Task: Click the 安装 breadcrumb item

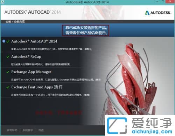Action: (x=8, y=22)
